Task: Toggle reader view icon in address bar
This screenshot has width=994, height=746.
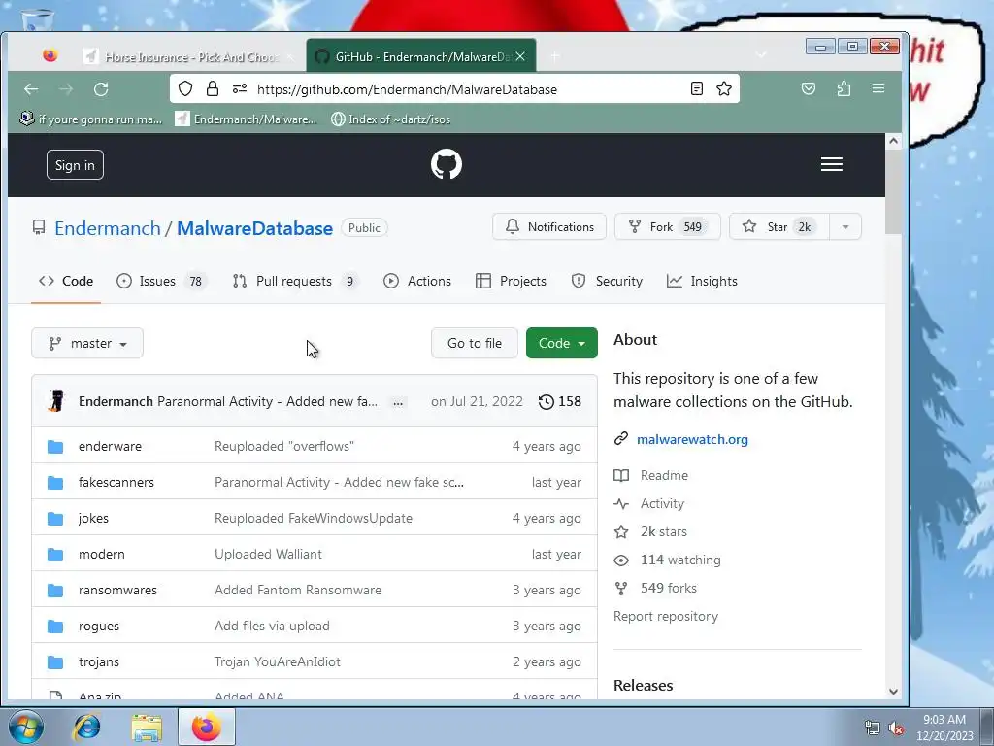Action: (697, 88)
